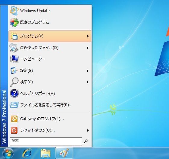Click in the 検索 search input field
This screenshot has height=159, width=169.
point(46,141)
